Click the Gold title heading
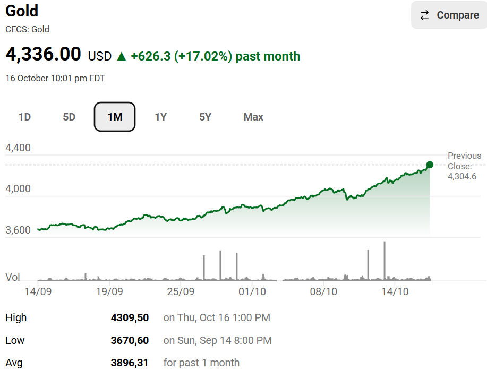 pyautogui.click(x=22, y=11)
